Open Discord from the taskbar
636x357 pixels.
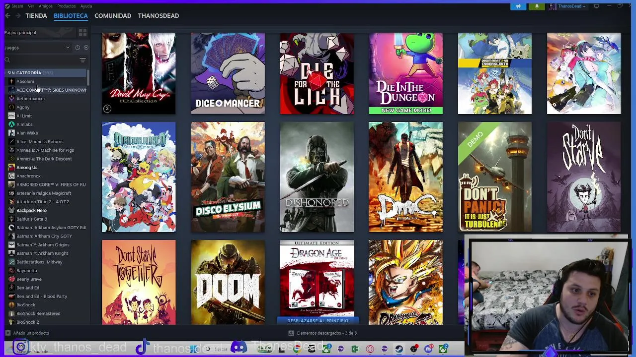(429, 349)
